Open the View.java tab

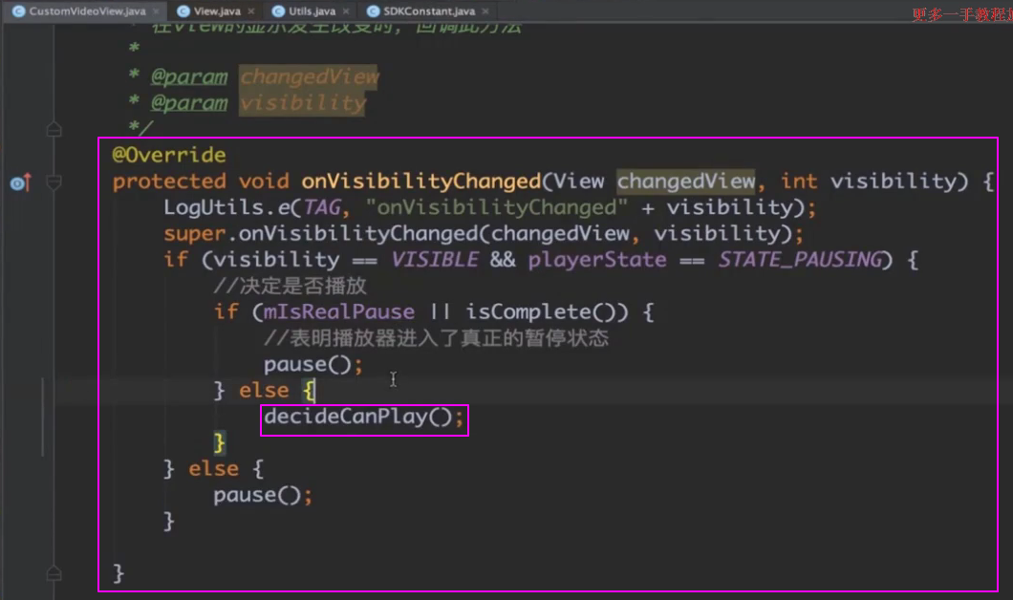(x=219, y=11)
